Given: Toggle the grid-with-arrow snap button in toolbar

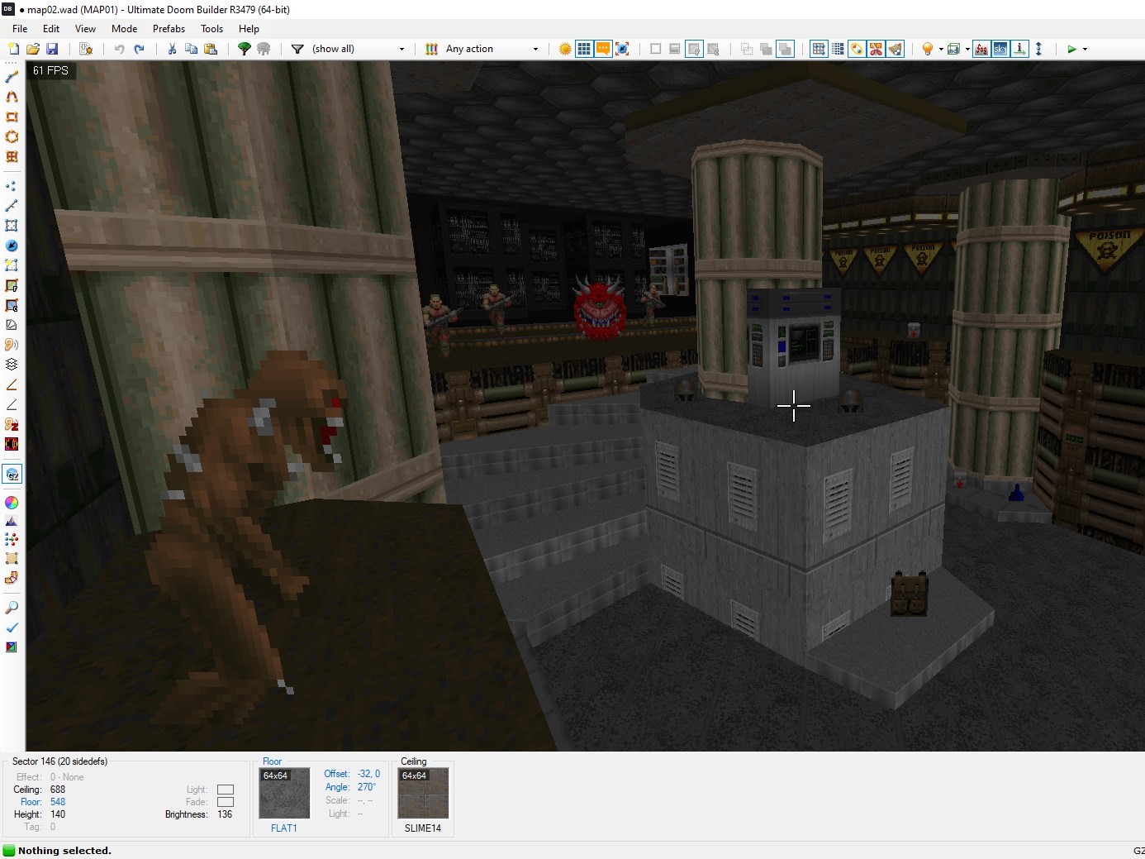Looking at the screenshot, I should [819, 49].
